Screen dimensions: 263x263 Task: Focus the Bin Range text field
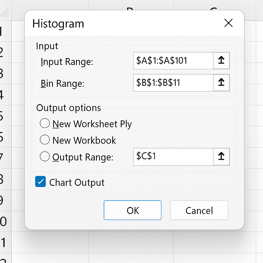pos(173,83)
